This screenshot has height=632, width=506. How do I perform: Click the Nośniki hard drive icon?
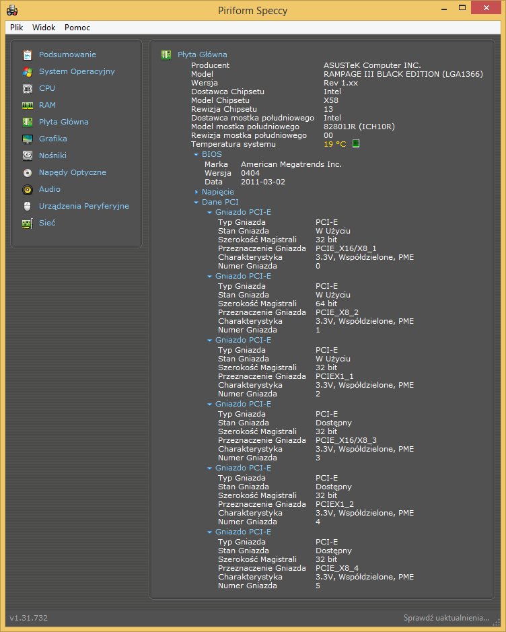point(28,155)
